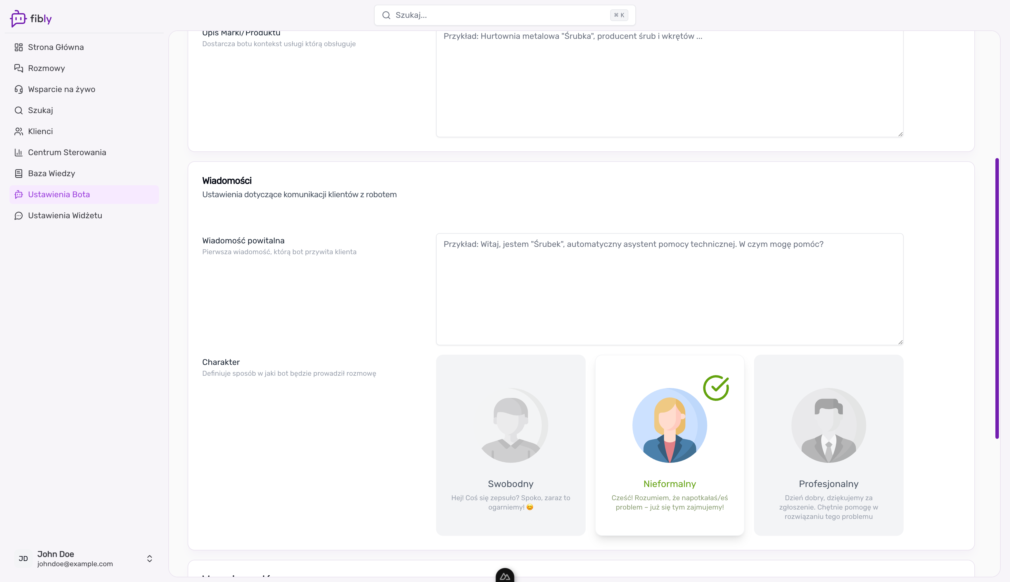Image resolution: width=1010 pixels, height=582 pixels.
Task: Click the fibly logo icon
Action: click(x=18, y=18)
